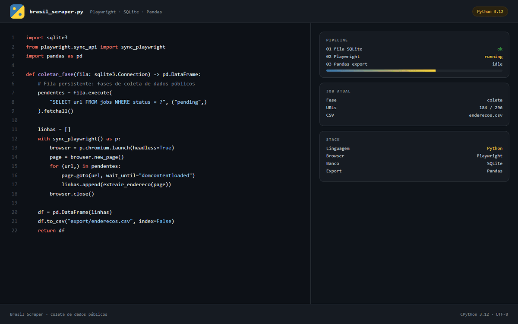Click the page = browser.new_page() line
The width and height of the screenshot is (518, 324).
coord(87,157)
